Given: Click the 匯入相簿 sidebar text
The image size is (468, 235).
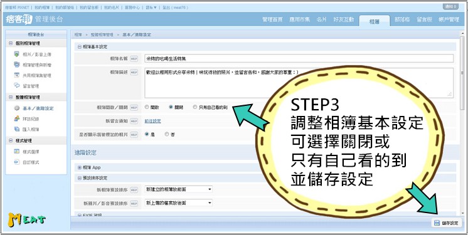Looking at the screenshot, I should pos(31,129).
